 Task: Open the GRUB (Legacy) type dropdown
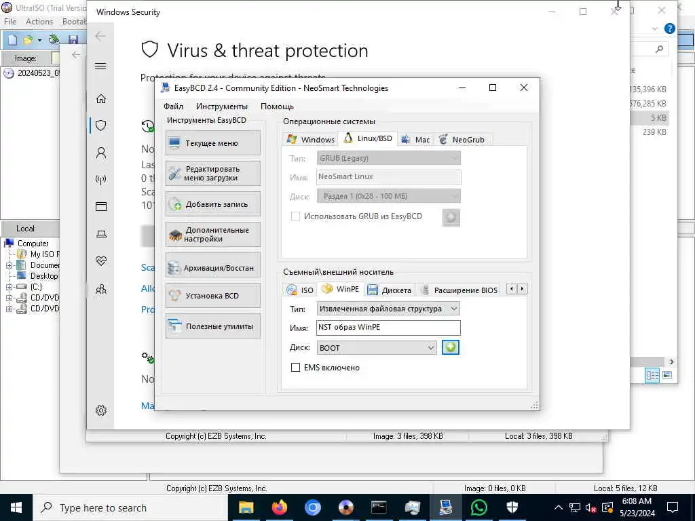point(389,158)
